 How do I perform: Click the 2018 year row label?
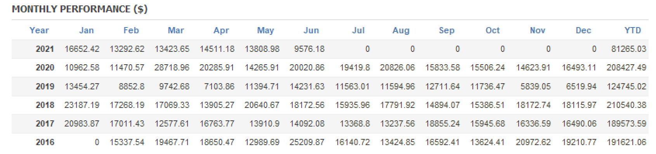45,105
